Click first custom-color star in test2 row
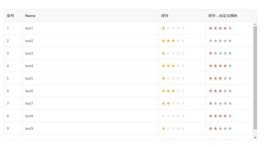The height and width of the screenshot is (147, 264). pyautogui.click(x=211, y=41)
